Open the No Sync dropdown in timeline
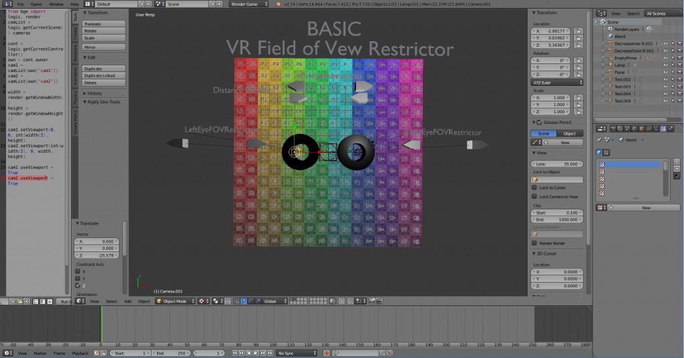The image size is (684, 358). click(x=297, y=353)
